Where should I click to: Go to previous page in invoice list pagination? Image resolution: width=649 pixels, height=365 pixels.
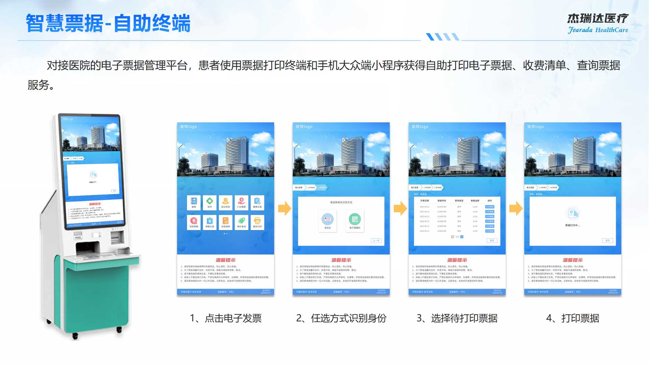coord(453,237)
